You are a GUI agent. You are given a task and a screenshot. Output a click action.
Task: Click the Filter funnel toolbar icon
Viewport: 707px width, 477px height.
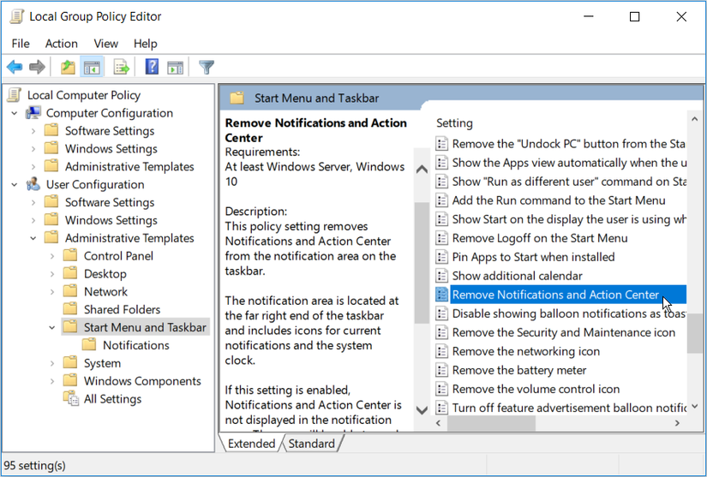pos(207,68)
